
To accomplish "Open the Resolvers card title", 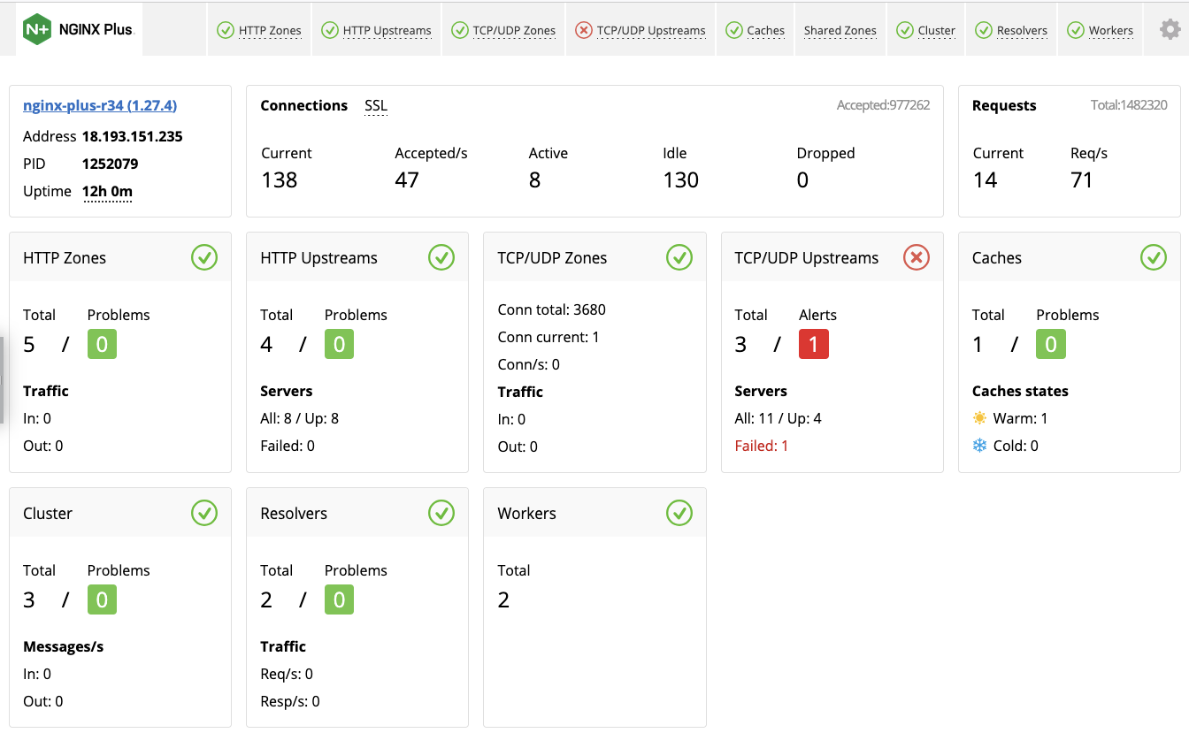I will (294, 513).
